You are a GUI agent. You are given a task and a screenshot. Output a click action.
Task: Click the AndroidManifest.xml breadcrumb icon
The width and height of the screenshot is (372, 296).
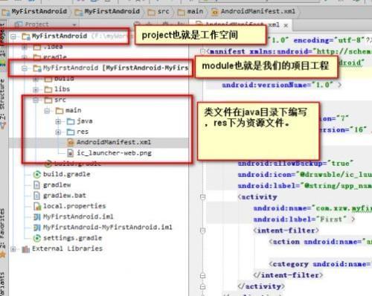214,12
